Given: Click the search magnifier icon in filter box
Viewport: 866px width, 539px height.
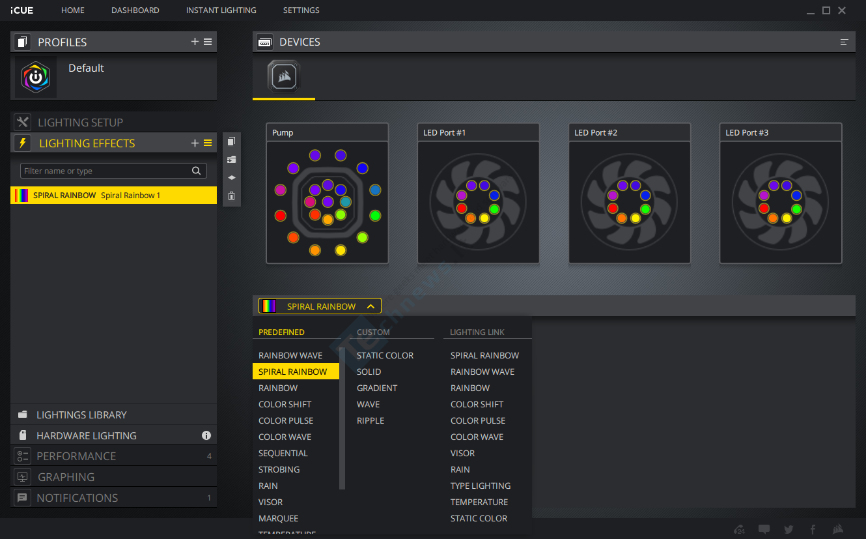Looking at the screenshot, I should [196, 171].
